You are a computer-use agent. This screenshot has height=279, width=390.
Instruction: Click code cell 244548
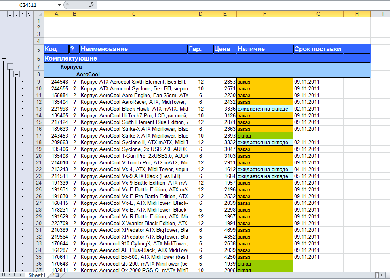point(57,82)
